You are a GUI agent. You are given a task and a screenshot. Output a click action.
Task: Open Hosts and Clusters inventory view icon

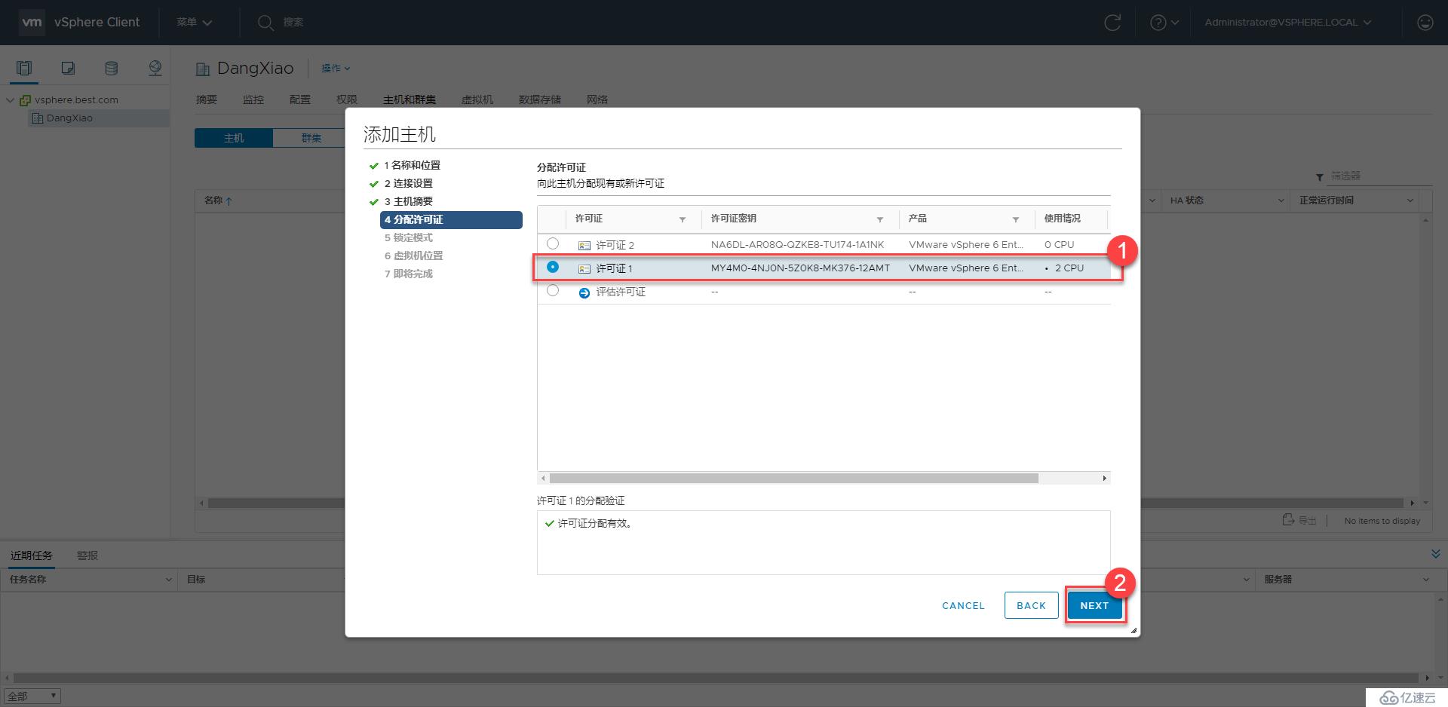[24, 69]
